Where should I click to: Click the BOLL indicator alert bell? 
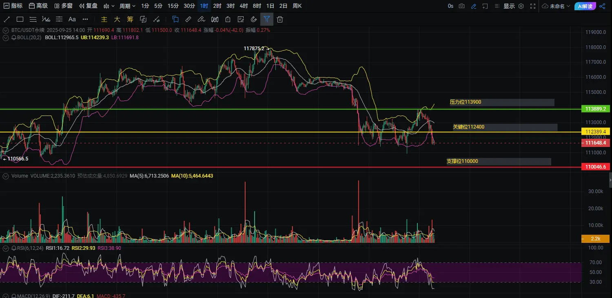[14, 38]
